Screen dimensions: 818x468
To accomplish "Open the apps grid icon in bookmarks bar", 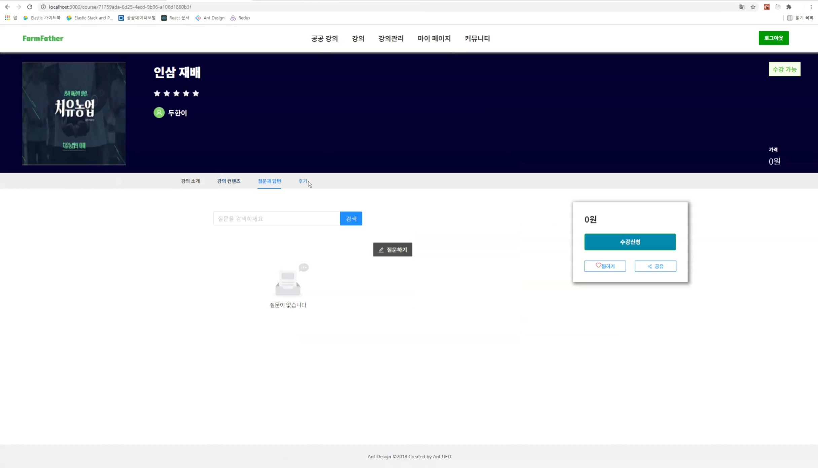I will click(7, 18).
